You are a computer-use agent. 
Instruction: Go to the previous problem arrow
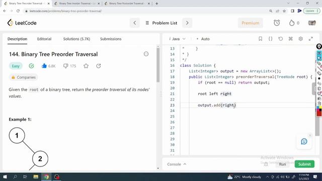pyautogui.click(x=135, y=23)
